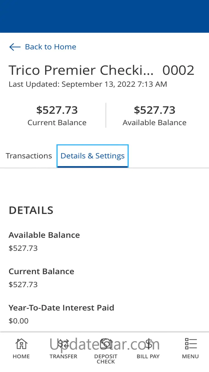Click the bold $527.73 above Current Balance
The height and width of the screenshot is (372, 209).
click(57, 110)
